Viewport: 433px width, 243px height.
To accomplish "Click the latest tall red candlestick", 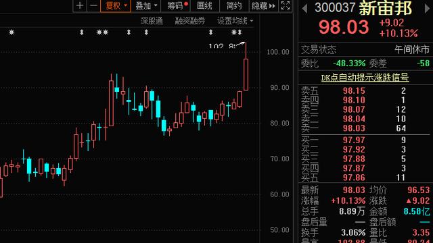I will (246, 74).
